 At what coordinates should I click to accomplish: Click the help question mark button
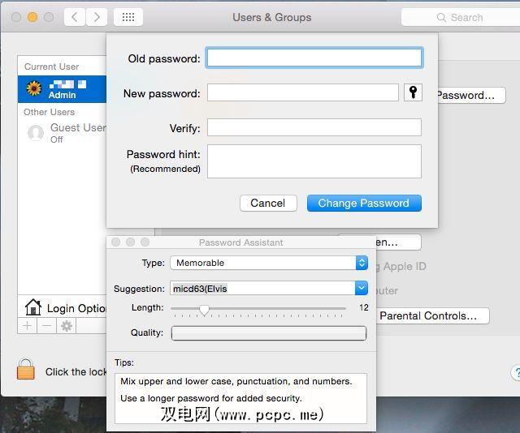tap(515, 373)
